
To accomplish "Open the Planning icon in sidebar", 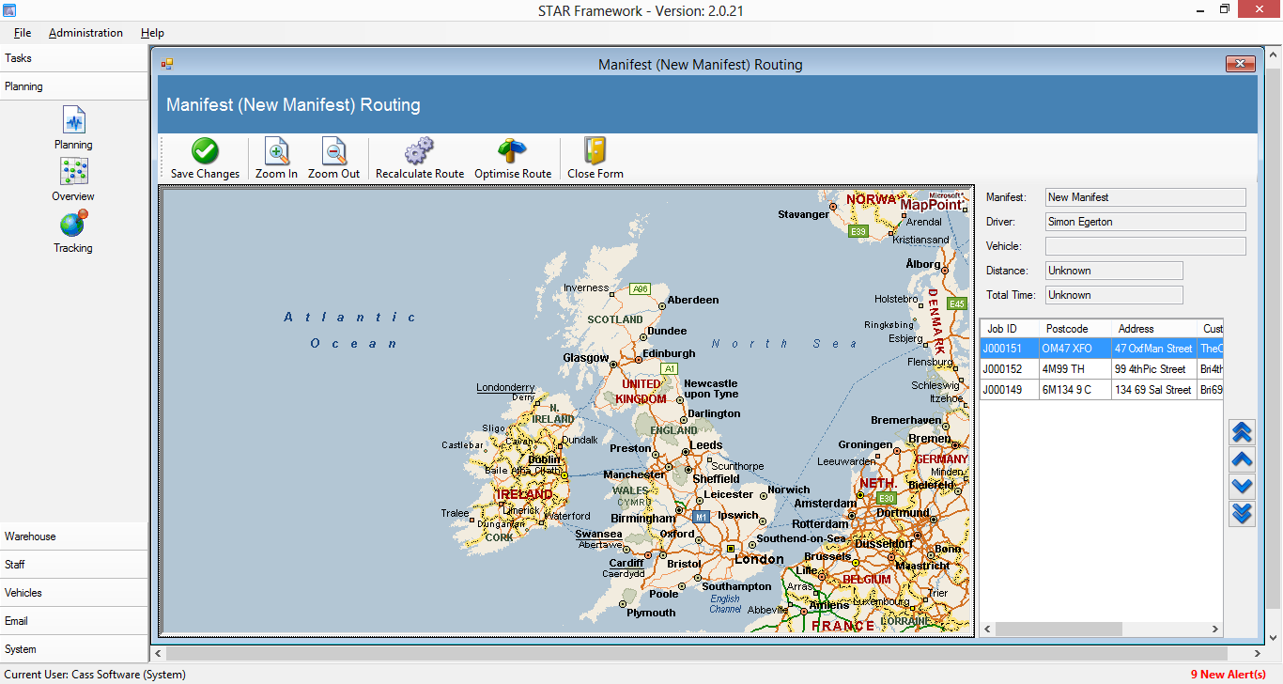I will coord(73,121).
